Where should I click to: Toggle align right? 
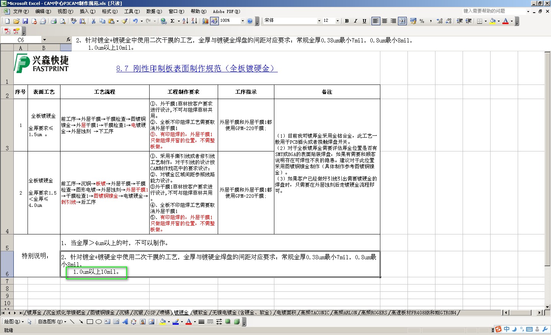point(393,21)
